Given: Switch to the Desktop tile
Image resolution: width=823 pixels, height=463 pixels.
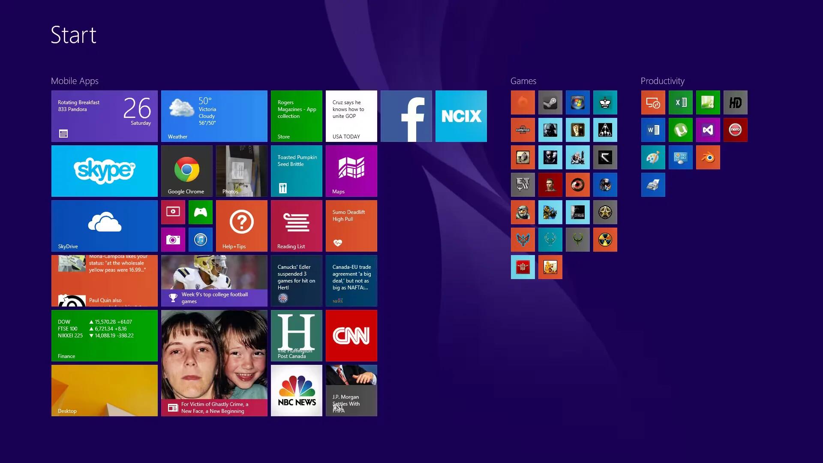Looking at the screenshot, I should tap(104, 391).
